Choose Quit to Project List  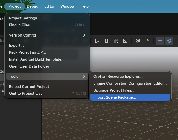click(47, 94)
